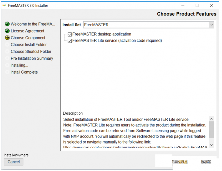Click step bullet beside Choose Install Folder
Viewport: 222px width, 171px height.
point(7,45)
